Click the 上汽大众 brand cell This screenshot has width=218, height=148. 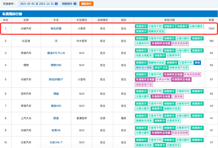(x=26, y=118)
